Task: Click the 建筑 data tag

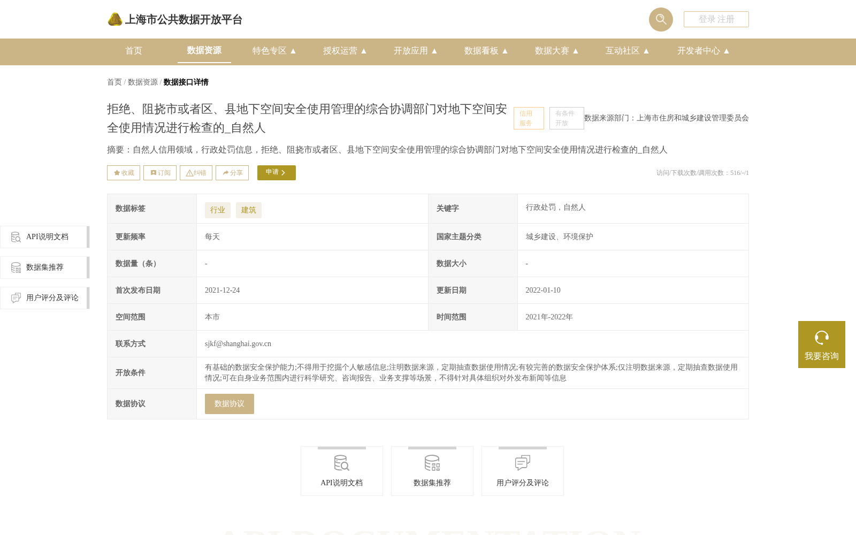Action: pyautogui.click(x=249, y=210)
